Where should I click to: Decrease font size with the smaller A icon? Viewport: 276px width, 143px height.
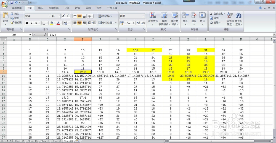coord(68,16)
